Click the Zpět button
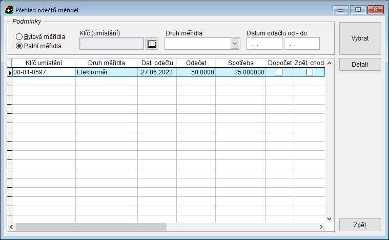This screenshot has height=240, width=389. point(360,225)
